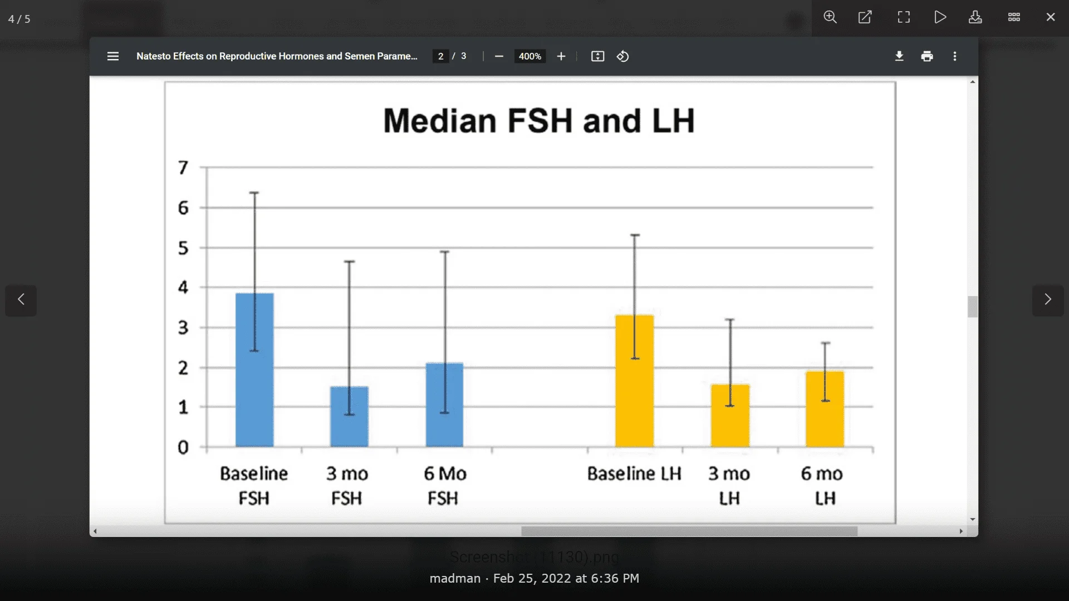Click the 'Baseline LH' axis label
1069x601 pixels.
coord(634,474)
